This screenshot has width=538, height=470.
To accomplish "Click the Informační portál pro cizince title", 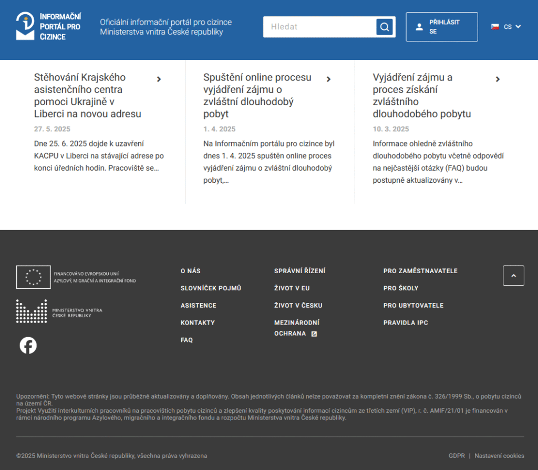I will [x=60, y=27].
